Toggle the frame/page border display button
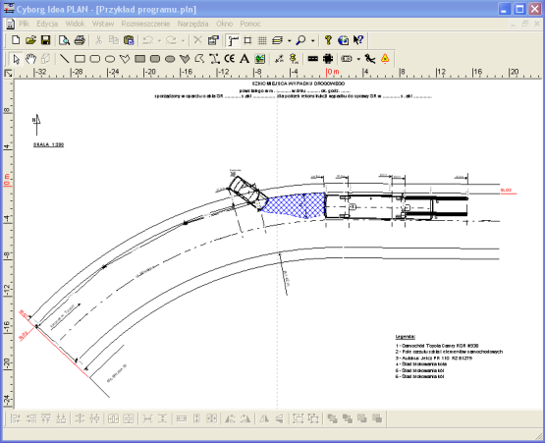The width and height of the screenshot is (545, 443). point(247,40)
